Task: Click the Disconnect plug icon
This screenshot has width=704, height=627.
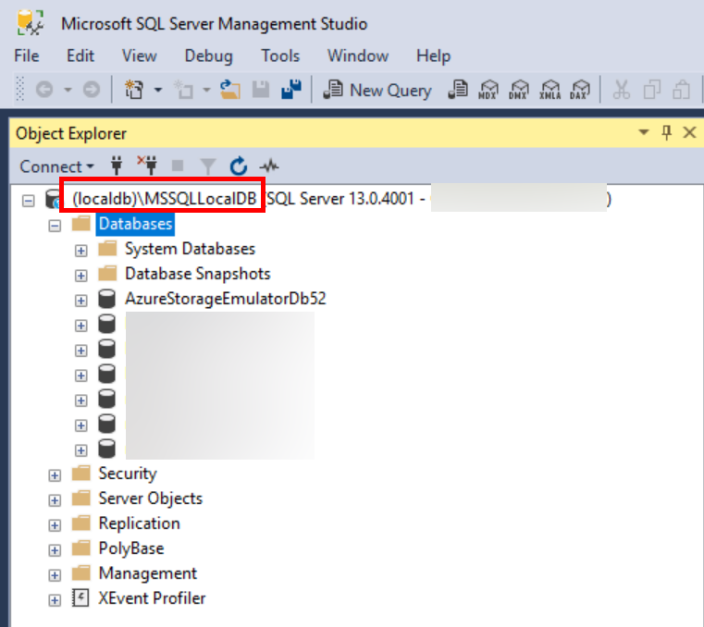Action: (x=147, y=166)
